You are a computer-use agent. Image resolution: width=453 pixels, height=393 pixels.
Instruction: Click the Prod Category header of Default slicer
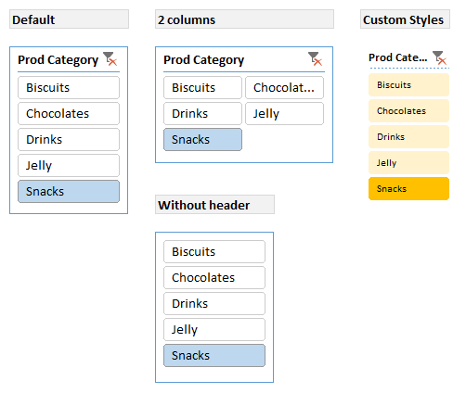pos(58,60)
